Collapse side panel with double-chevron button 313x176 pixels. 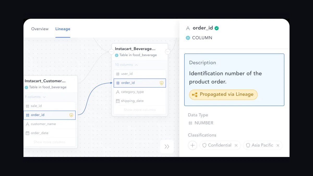pos(167,147)
